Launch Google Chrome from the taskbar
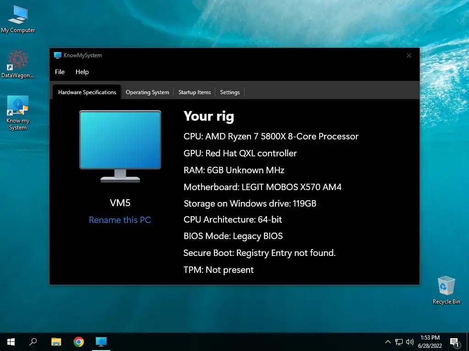Screen dimensions: 469x351 pos(79,342)
